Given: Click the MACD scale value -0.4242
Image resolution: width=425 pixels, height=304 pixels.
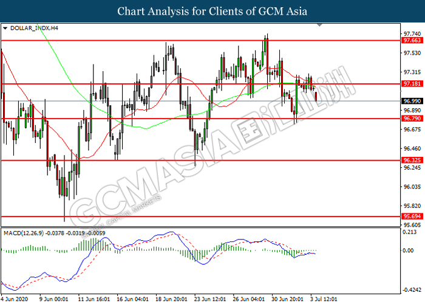Looking at the screenshot, I should coord(412,290).
